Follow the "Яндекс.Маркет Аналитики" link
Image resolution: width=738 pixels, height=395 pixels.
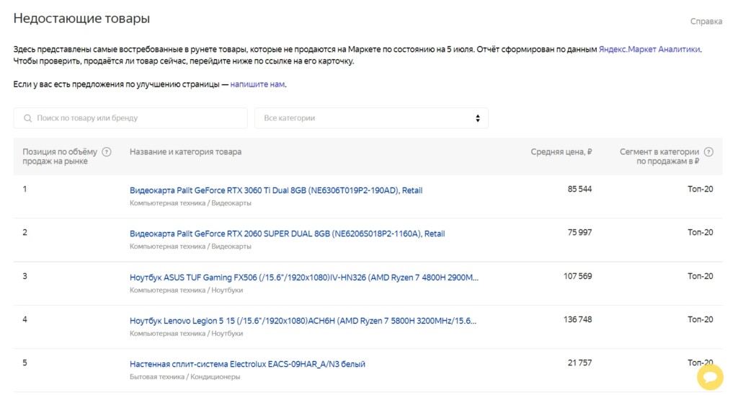649,49
